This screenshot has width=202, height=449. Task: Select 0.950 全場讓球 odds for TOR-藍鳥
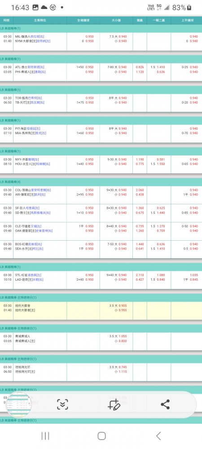(x=89, y=98)
